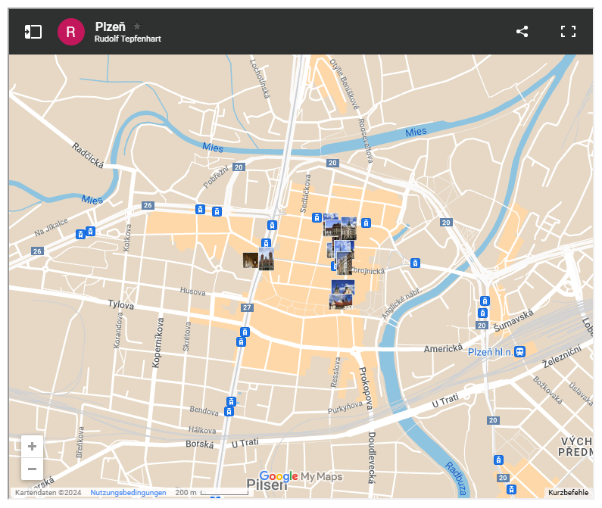Star the Plzeň map as favorite
The height and width of the screenshot is (508, 602).
(x=137, y=26)
